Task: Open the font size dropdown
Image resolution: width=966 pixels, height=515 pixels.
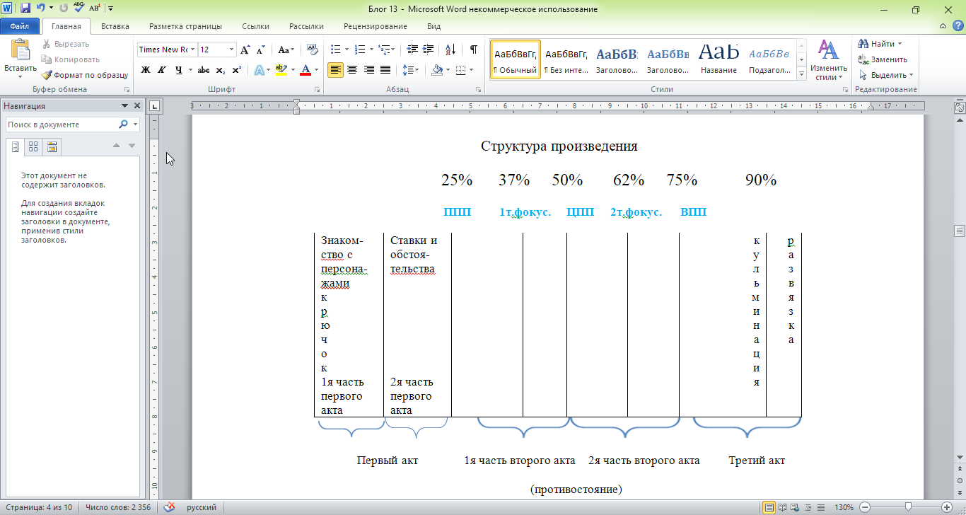Action: 231,50
